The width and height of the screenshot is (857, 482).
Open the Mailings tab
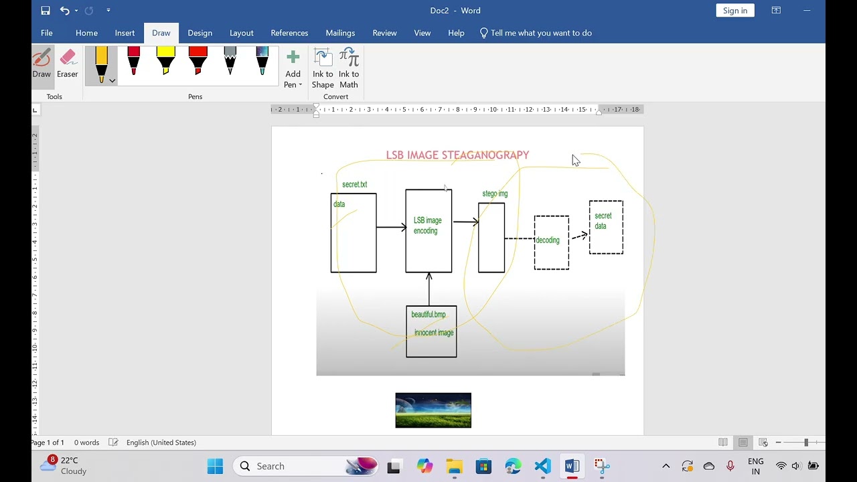(340, 33)
